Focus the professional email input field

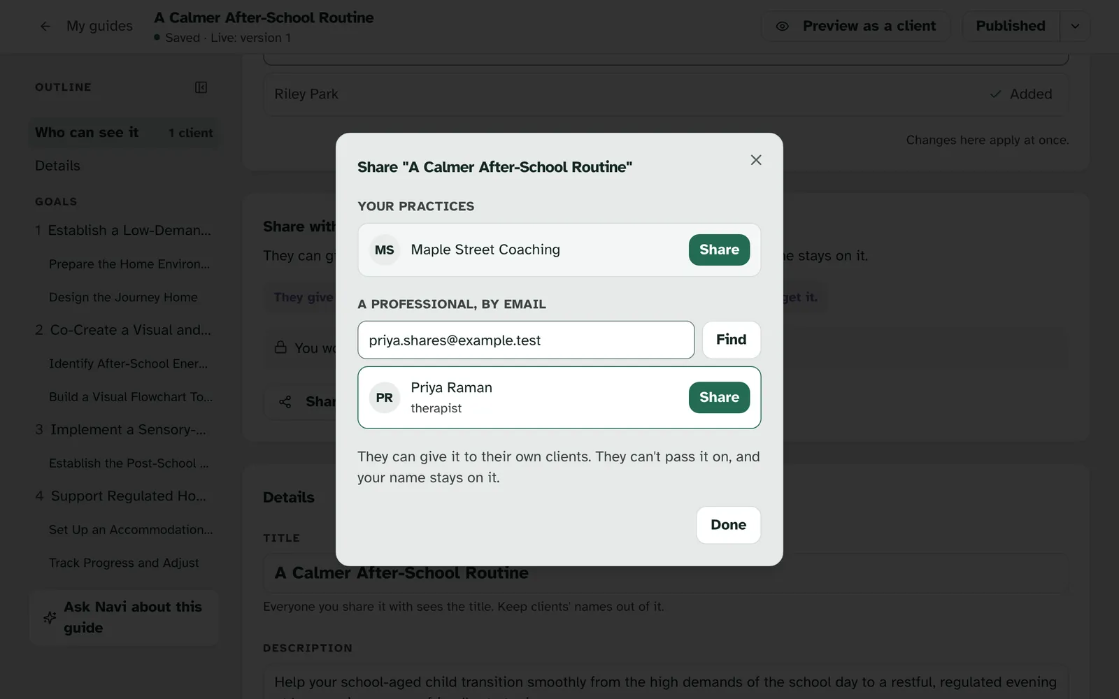coord(526,340)
